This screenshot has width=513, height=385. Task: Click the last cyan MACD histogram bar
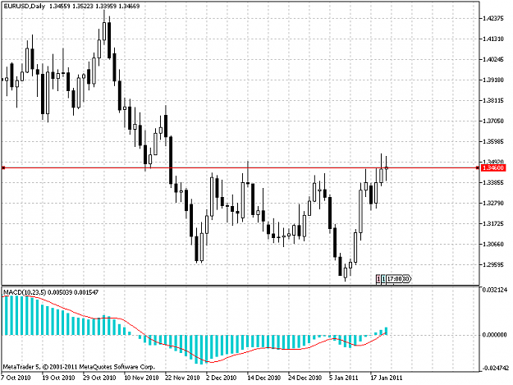[x=387, y=331]
